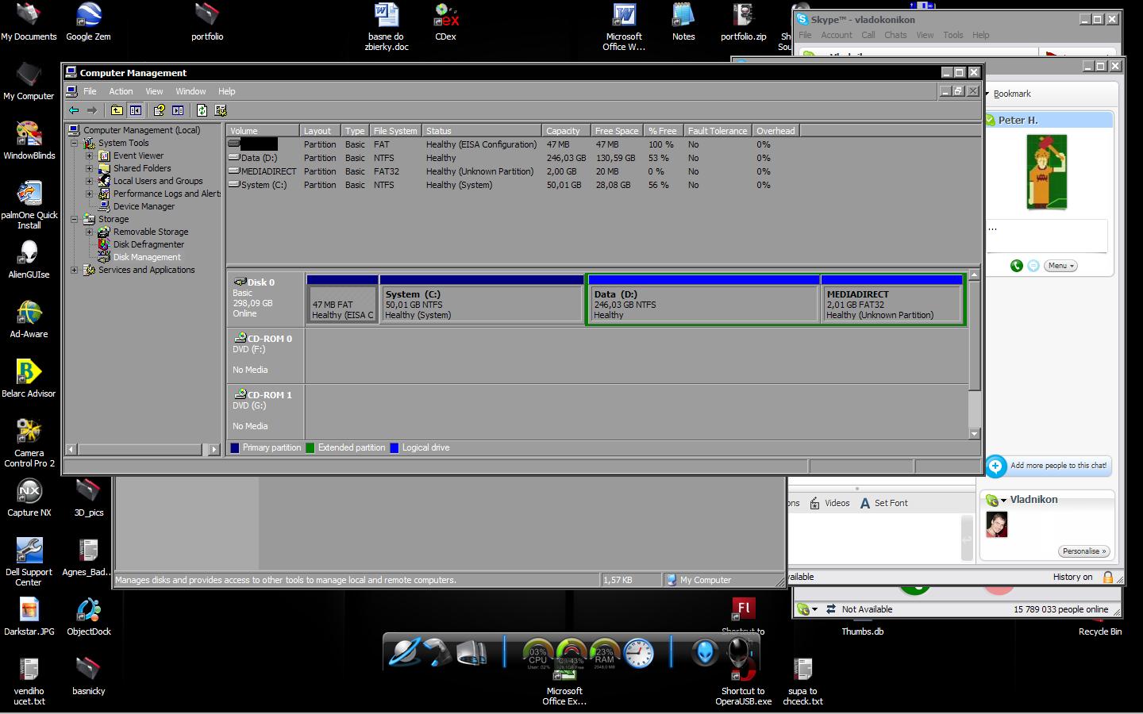
Task: Expand Performance Logs and Alerts node
Action: point(90,194)
